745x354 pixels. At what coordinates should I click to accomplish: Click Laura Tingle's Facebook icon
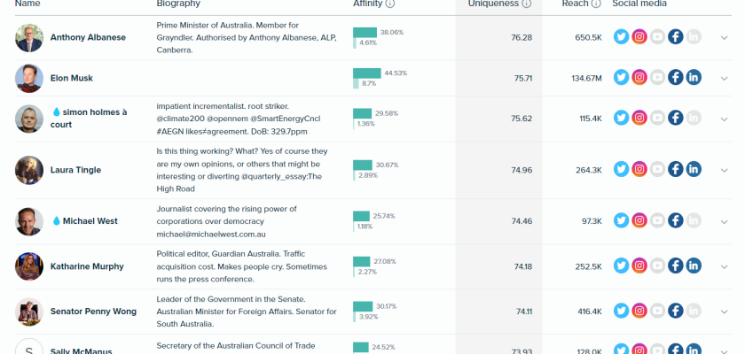pos(675,170)
